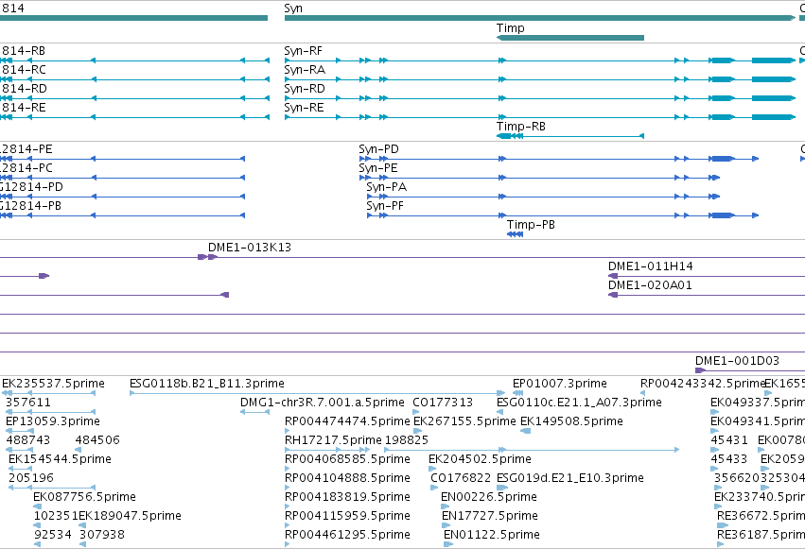
Task: Select EST EK233740.5prime
Action: click(x=760, y=497)
